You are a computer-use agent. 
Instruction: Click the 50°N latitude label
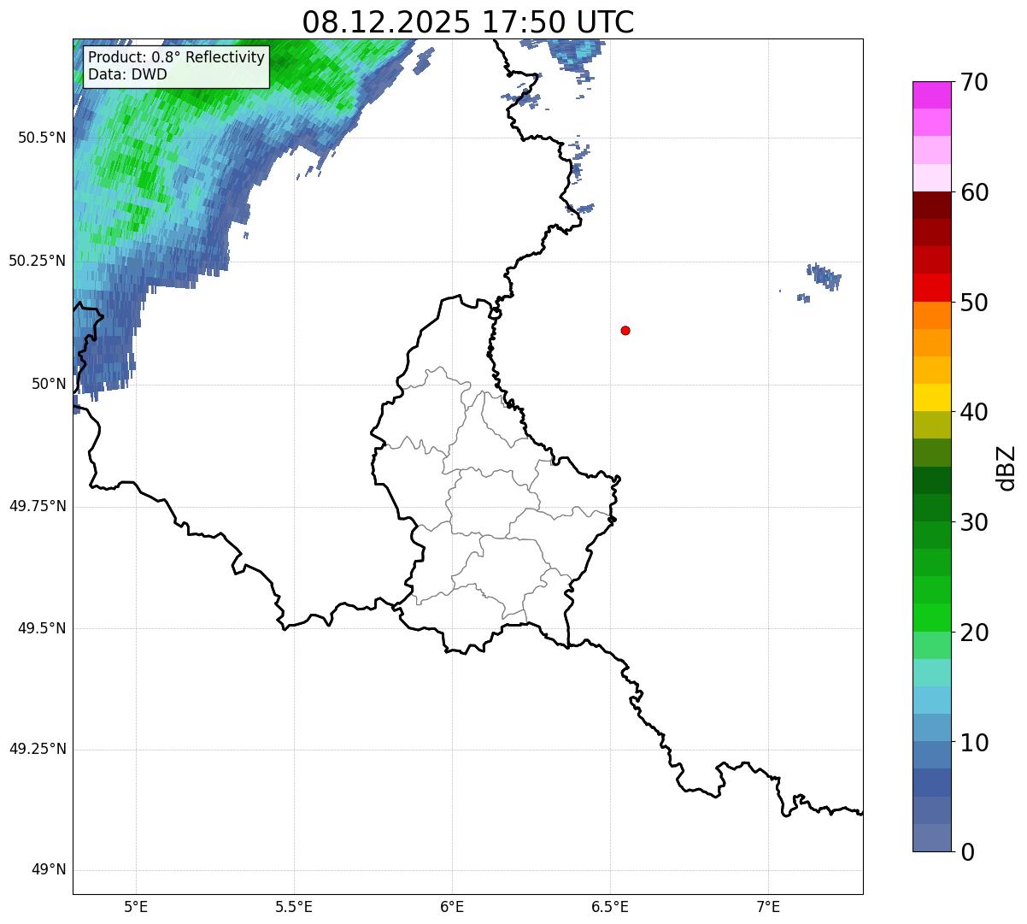[x=50, y=384]
